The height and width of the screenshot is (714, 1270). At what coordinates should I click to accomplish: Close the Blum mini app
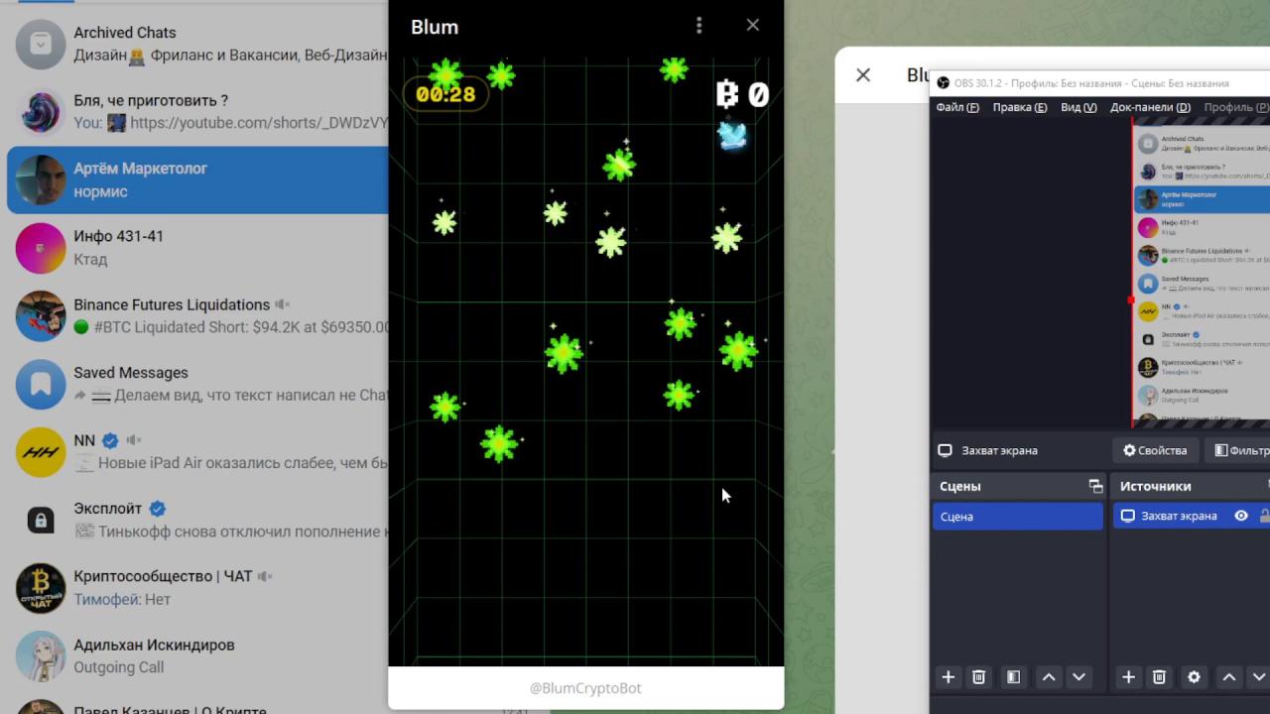click(x=753, y=25)
